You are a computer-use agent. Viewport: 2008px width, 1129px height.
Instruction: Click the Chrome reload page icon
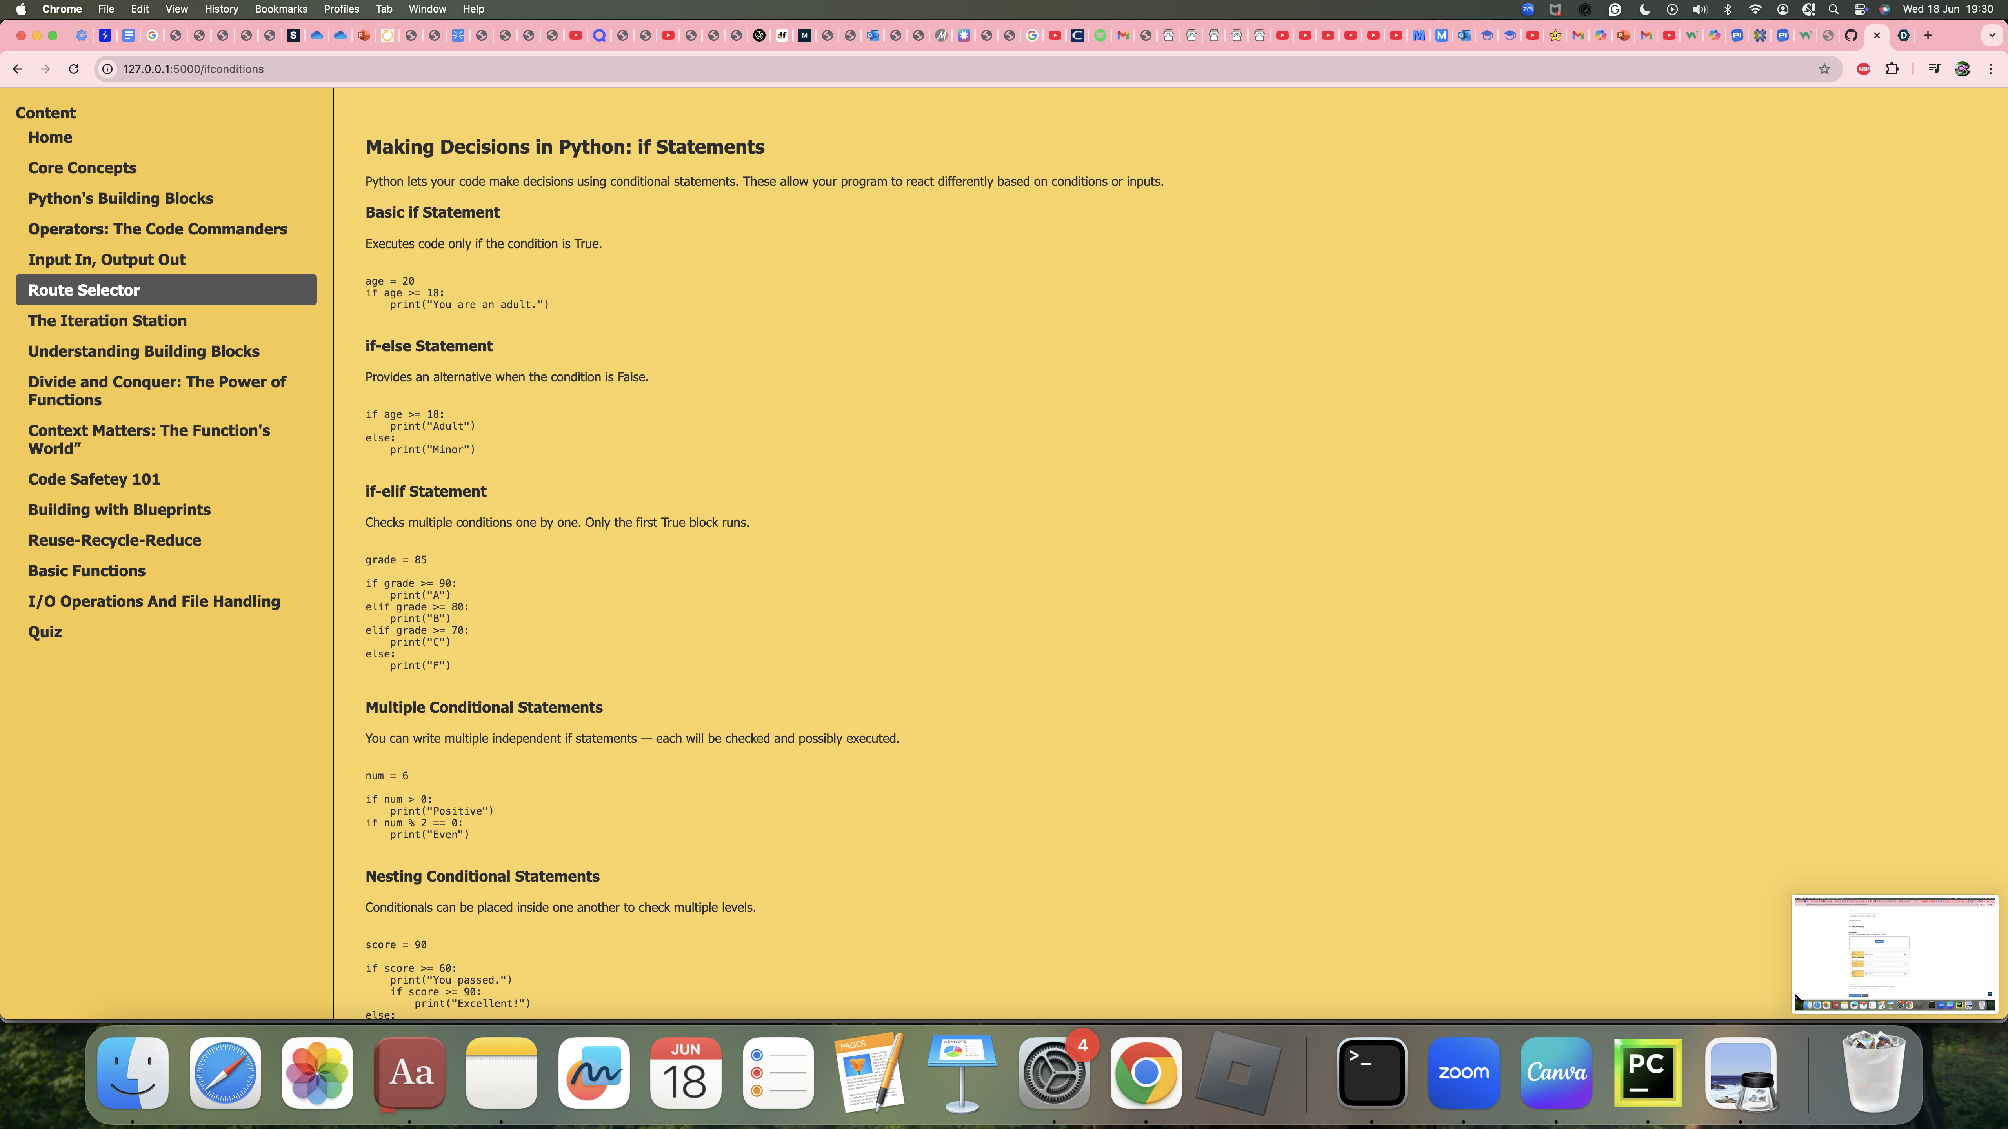click(73, 69)
